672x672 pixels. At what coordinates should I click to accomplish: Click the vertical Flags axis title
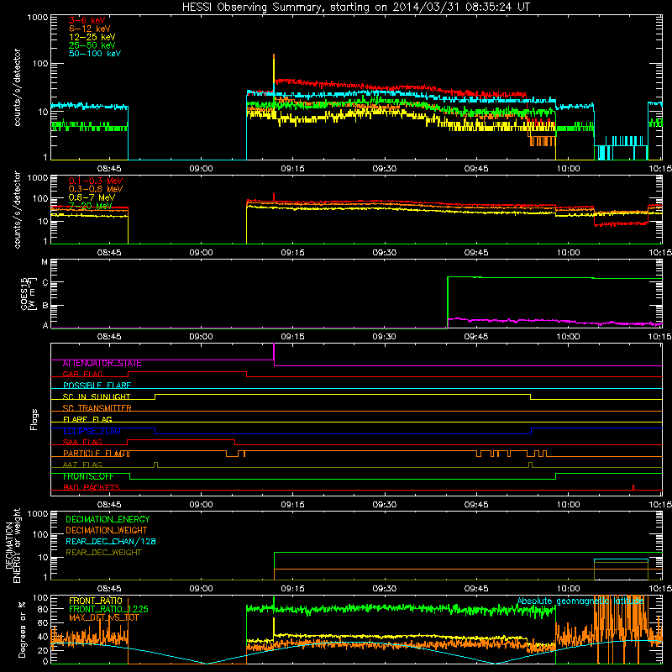pyautogui.click(x=34, y=419)
